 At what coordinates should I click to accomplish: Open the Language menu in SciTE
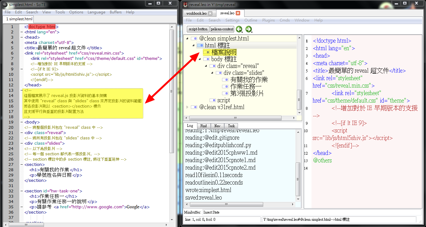[96, 12]
